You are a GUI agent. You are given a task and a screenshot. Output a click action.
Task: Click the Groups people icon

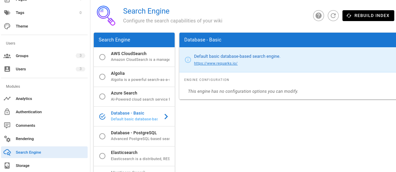pos(7,56)
